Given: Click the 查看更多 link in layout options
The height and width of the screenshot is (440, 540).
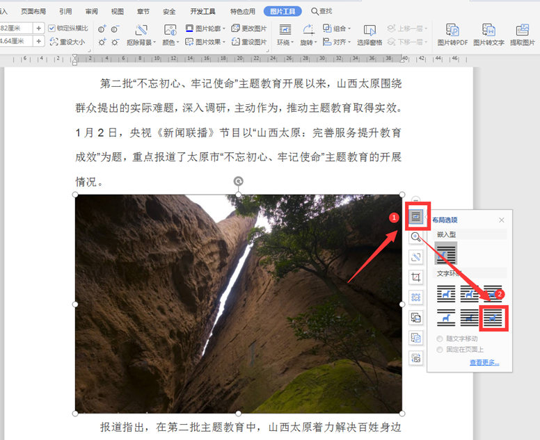Looking at the screenshot, I should click(x=484, y=362).
